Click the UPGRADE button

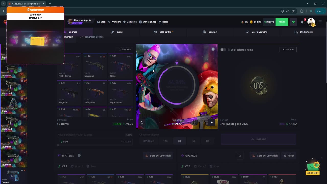pos(259,139)
